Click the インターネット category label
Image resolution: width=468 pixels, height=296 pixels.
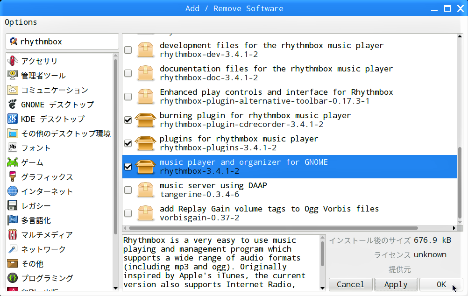pos(47,191)
